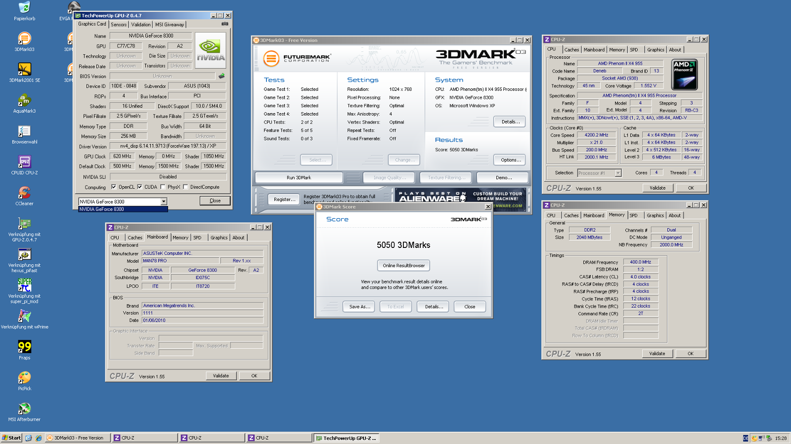Screen dimensions: 791x444
Task: Toggle the PhysX checkbox in GPU-Z
Action: pyautogui.click(x=163, y=187)
